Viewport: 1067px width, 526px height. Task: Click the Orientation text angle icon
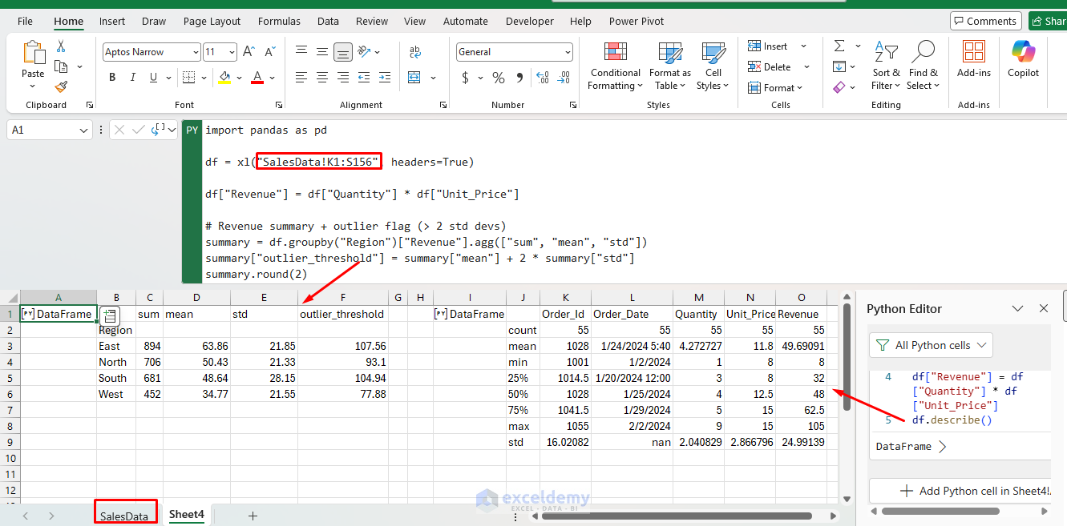(x=365, y=52)
